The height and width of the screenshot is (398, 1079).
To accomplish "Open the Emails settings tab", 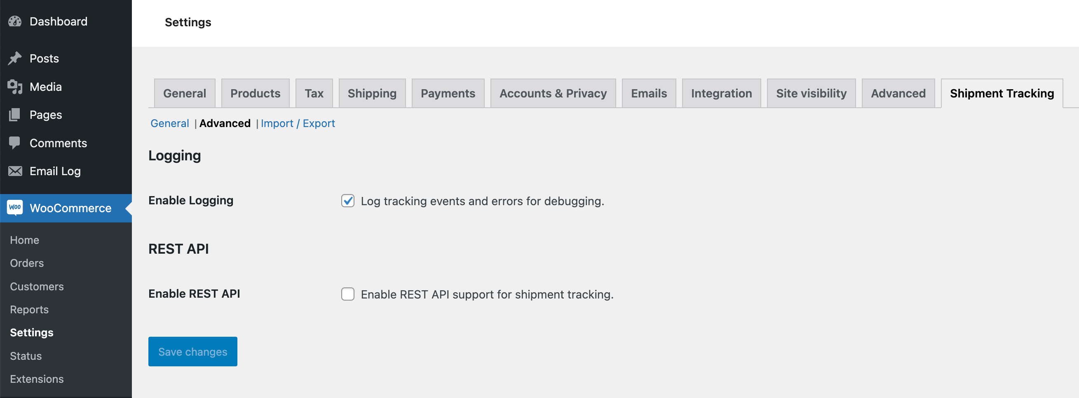I will point(649,93).
